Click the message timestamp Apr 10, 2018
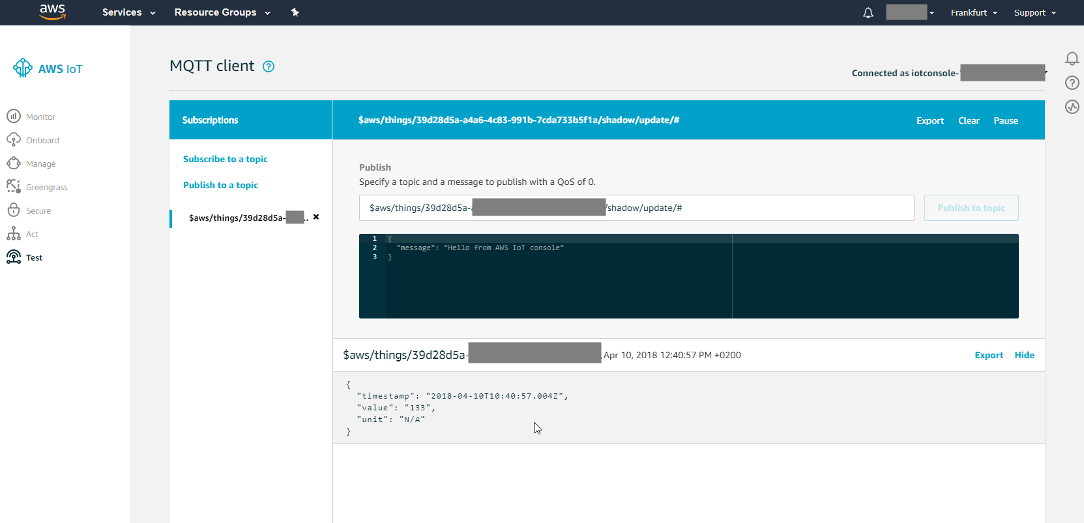This screenshot has height=523, width=1084. click(672, 355)
